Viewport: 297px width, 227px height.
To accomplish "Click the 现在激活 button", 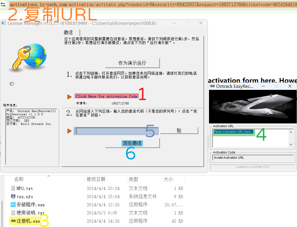I will click(132, 143).
